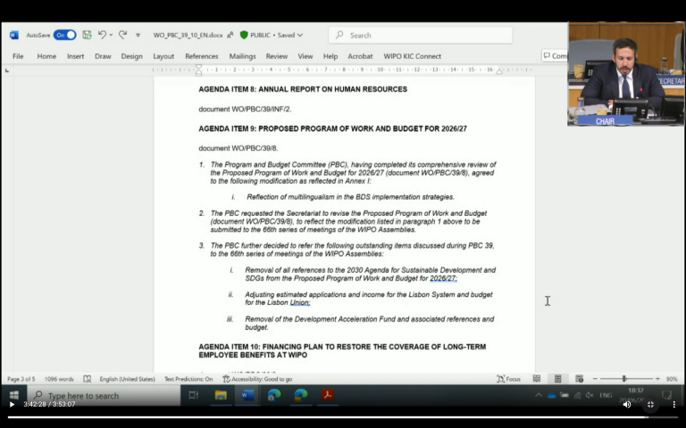The width and height of the screenshot is (686, 428).
Task: Open File Explorer from taskbar
Action: coord(221,395)
